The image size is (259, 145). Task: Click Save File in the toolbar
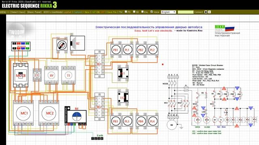click(112, 12)
